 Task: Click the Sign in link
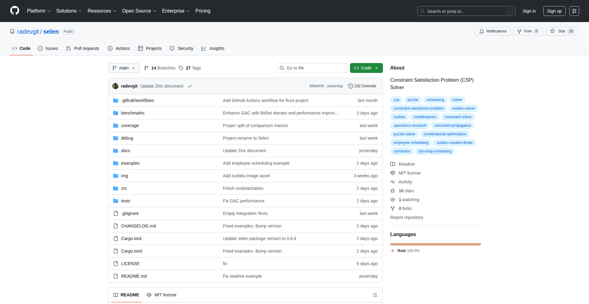[x=529, y=11]
